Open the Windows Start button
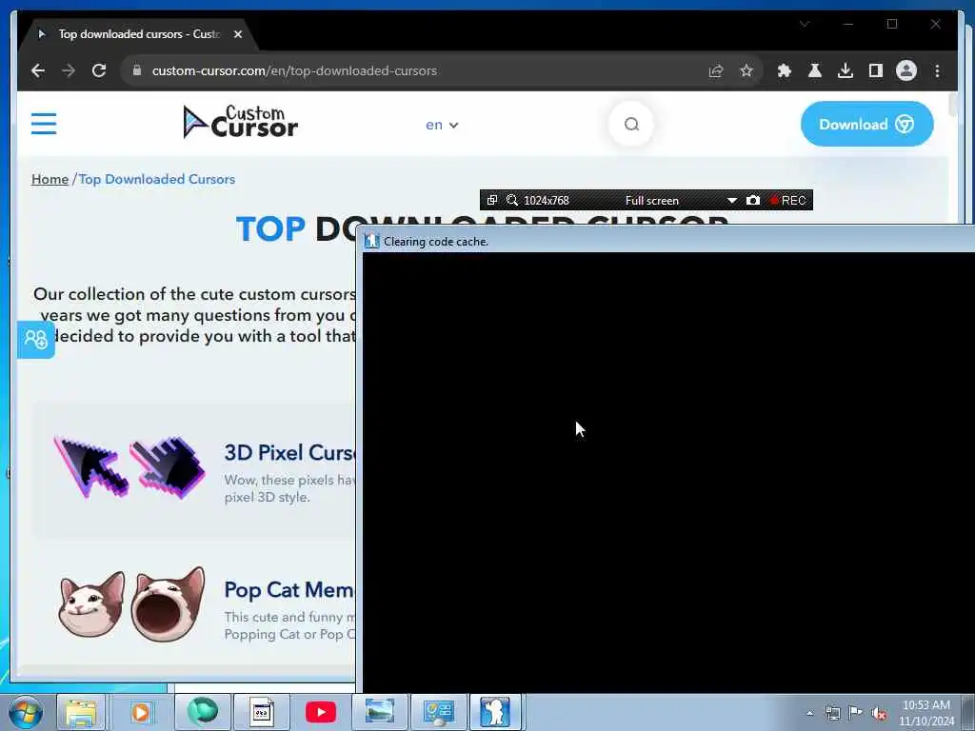 tap(25, 712)
